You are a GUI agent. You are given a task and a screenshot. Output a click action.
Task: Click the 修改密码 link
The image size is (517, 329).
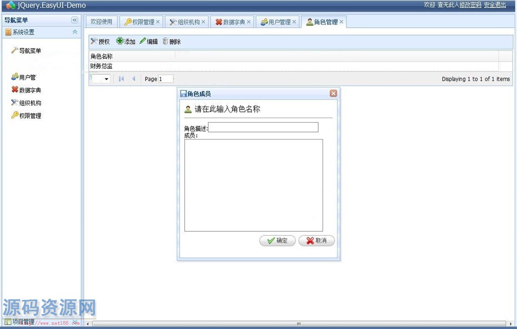pyautogui.click(x=470, y=5)
